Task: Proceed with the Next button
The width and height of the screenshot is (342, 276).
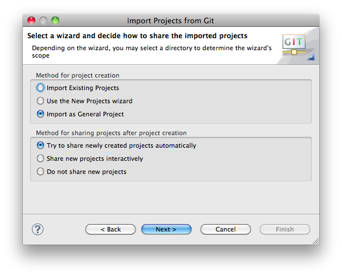Action: 166,229
